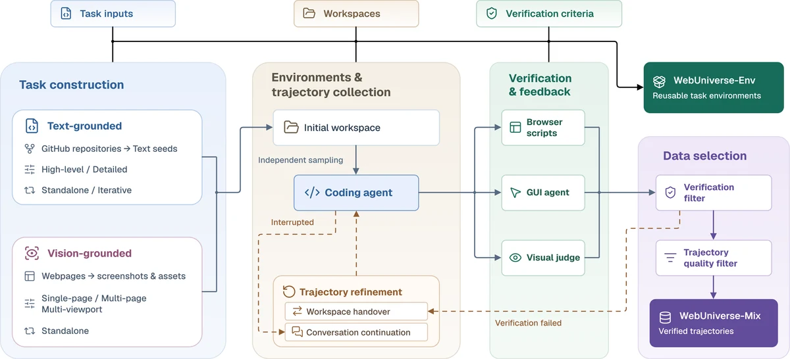Click the GUI agent label
The height and width of the screenshot is (359, 790).
coord(548,193)
